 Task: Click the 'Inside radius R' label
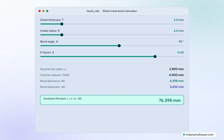50,31
